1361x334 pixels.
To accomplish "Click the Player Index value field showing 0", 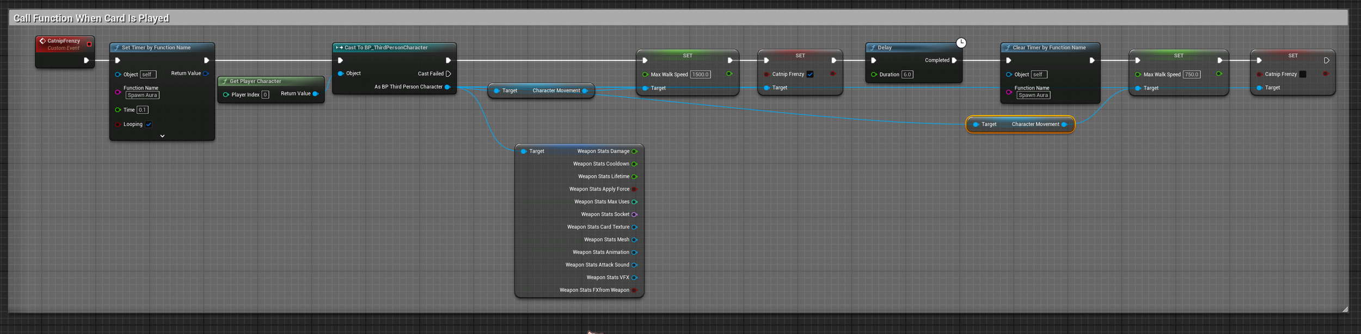I will click(x=265, y=94).
